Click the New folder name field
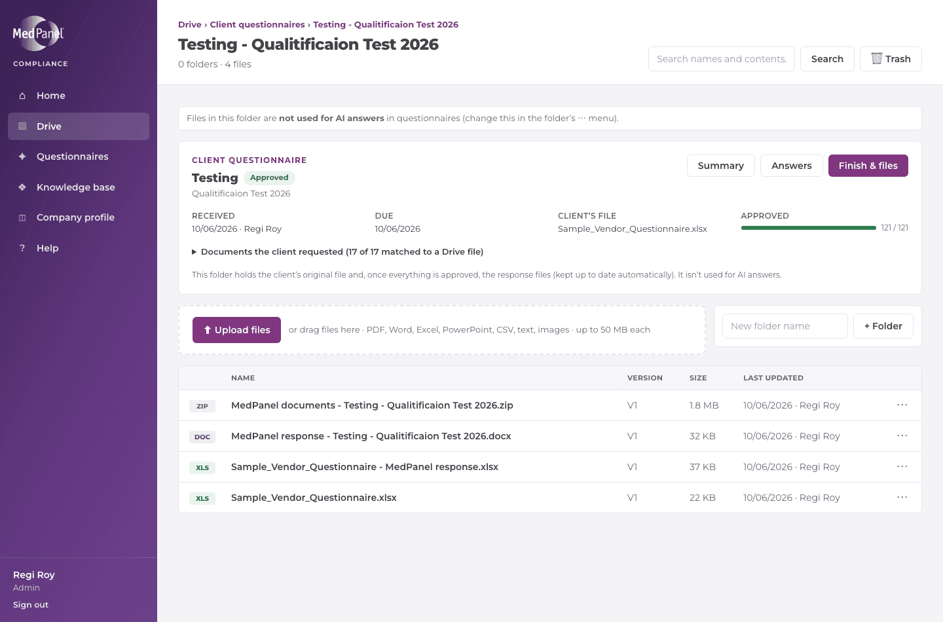 (785, 326)
